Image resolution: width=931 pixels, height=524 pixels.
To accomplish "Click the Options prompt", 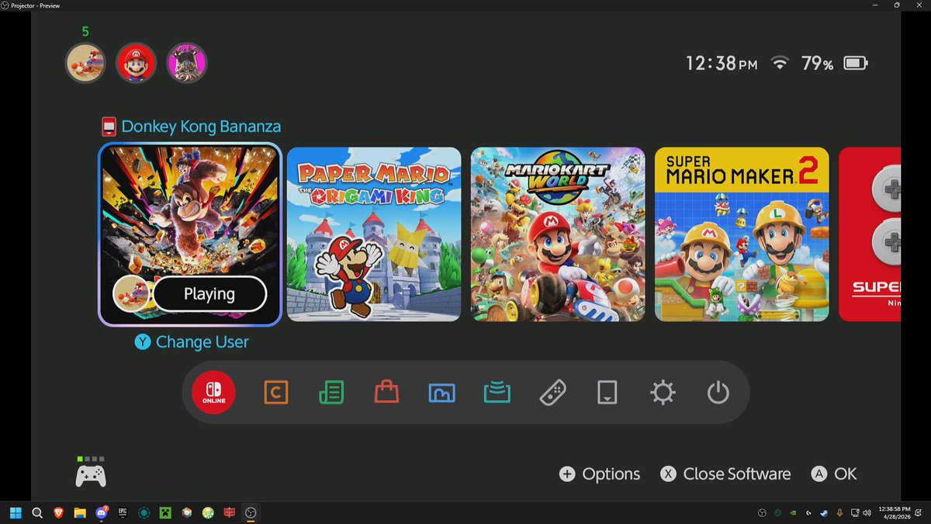I will [600, 474].
